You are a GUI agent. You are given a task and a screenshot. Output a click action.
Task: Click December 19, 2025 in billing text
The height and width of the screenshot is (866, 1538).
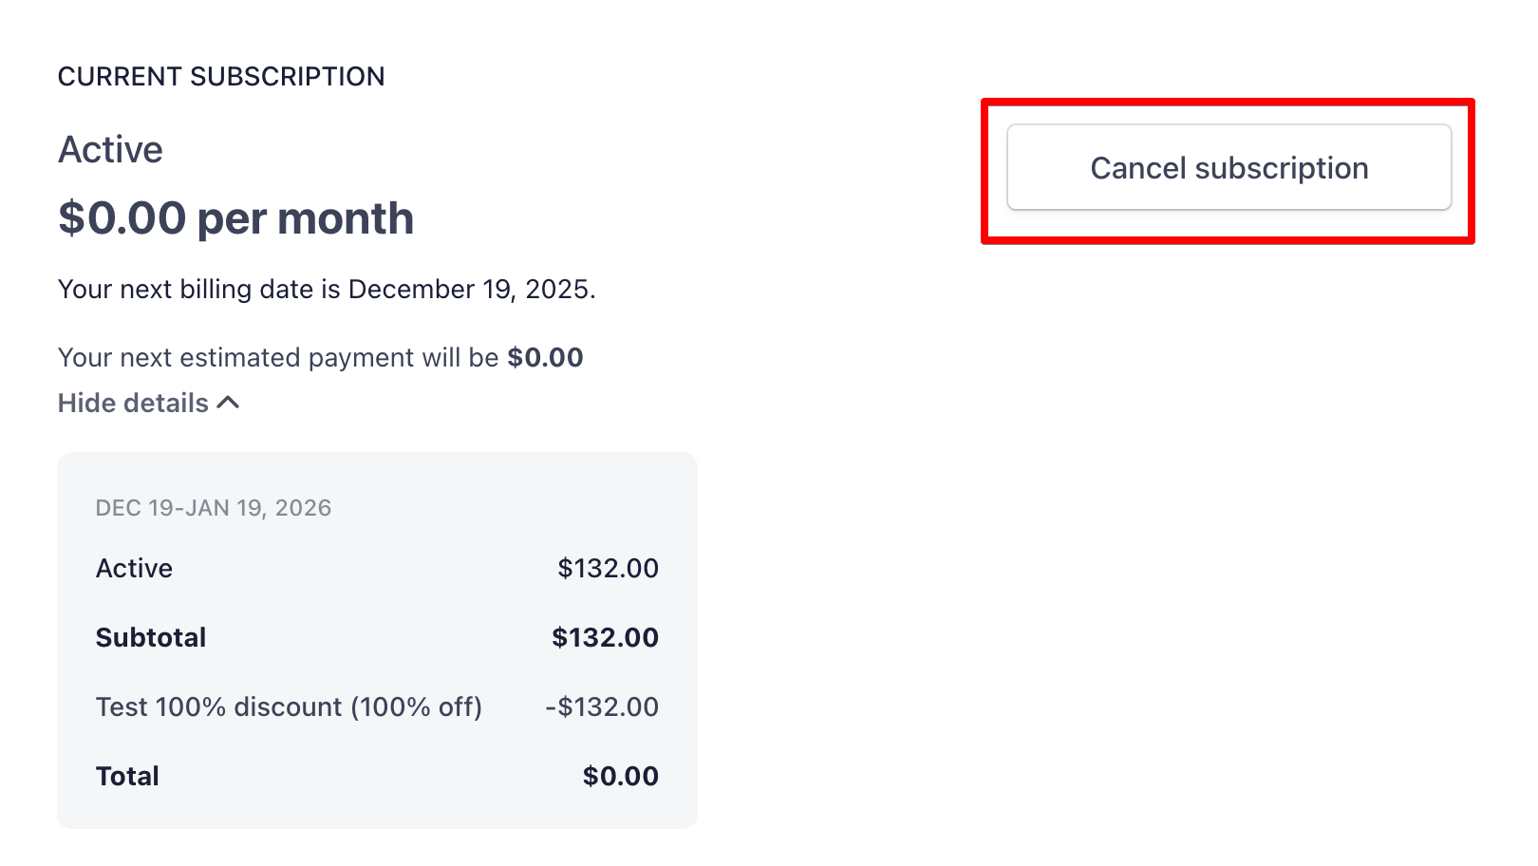(469, 290)
